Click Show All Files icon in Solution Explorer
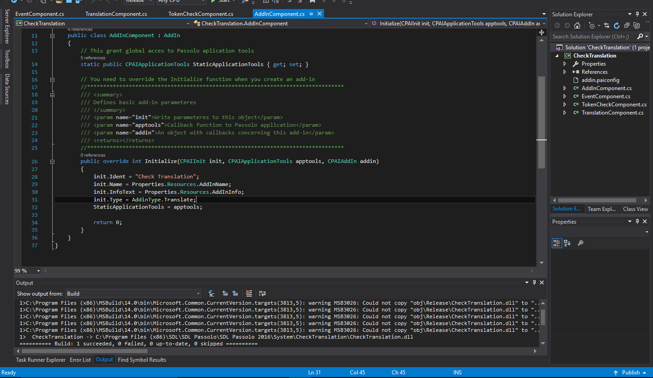The width and height of the screenshot is (653, 378). pyautogui.click(x=637, y=25)
